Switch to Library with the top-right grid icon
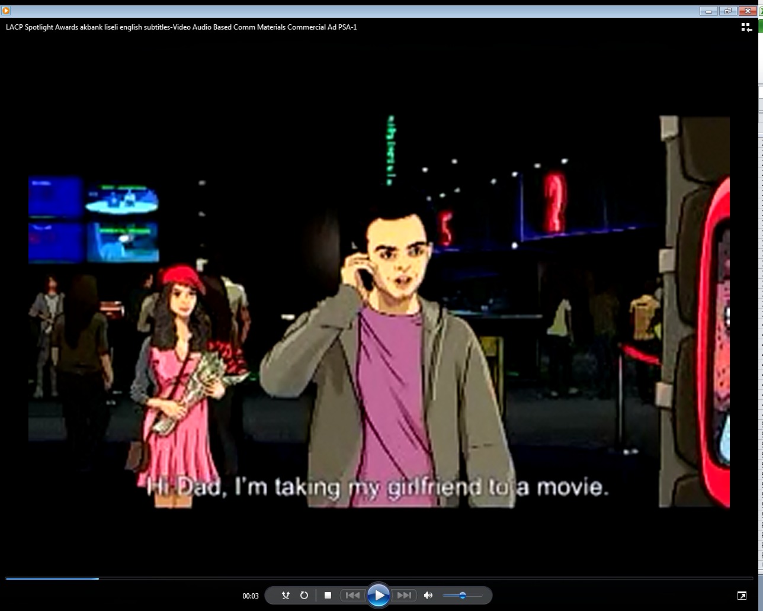763x611 pixels. click(746, 27)
